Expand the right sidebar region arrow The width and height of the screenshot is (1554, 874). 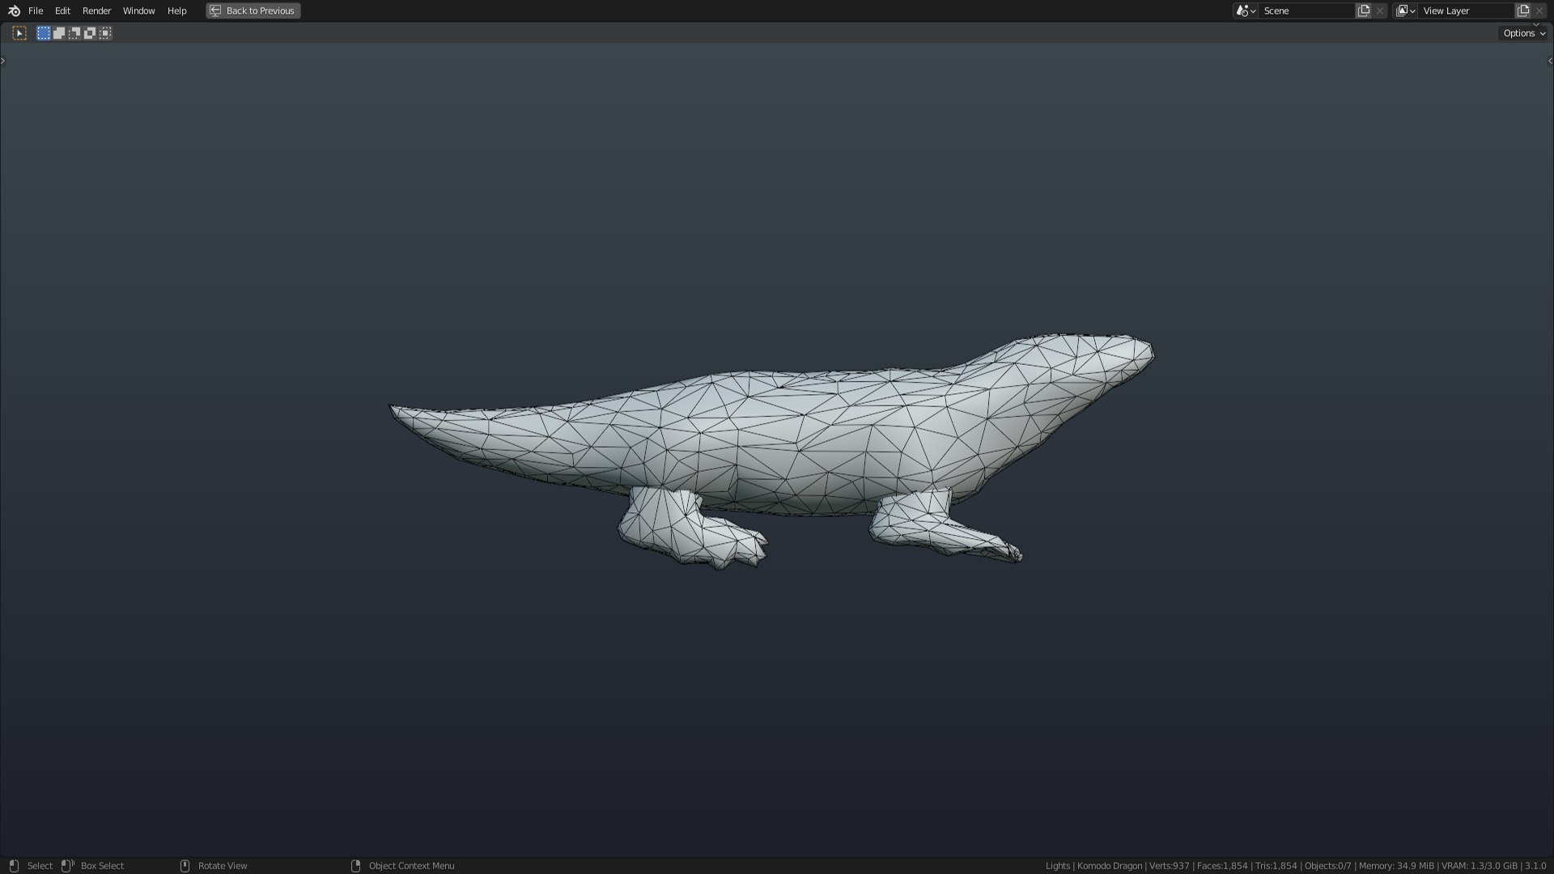click(1550, 61)
